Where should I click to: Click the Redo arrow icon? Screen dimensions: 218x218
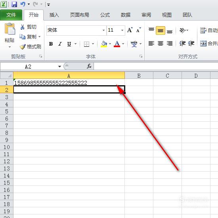click(x=36, y=4)
